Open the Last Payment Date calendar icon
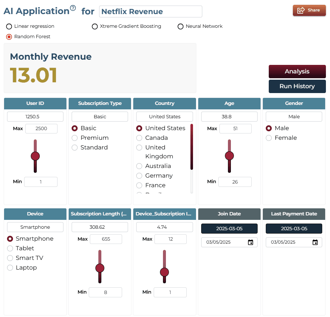330x317 pixels. 315,242
